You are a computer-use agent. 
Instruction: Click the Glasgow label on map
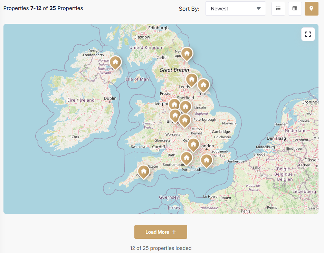tap(142, 37)
